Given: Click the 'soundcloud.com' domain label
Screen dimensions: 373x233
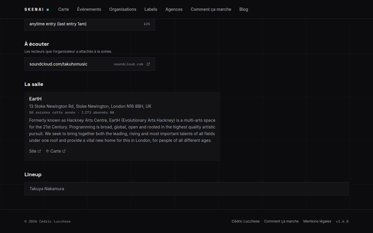Looking at the screenshot, I should pos(129,64).
